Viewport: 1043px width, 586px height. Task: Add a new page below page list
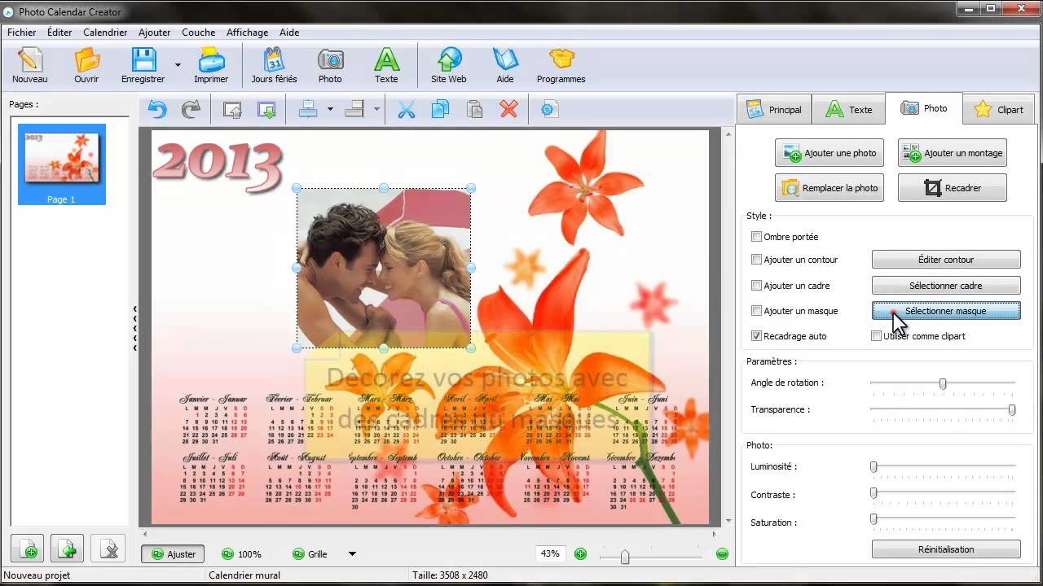[x=29, y=550]
